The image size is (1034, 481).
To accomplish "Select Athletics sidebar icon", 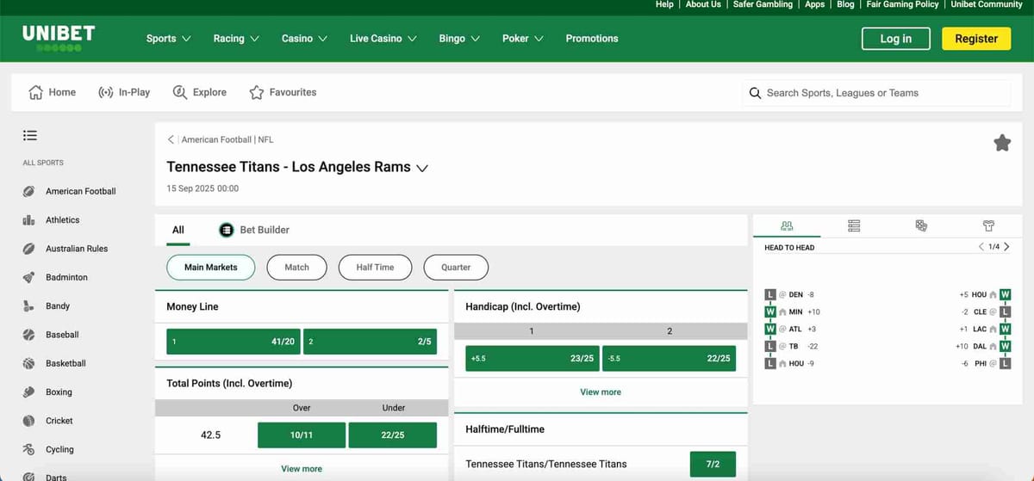I will [29, 219].
